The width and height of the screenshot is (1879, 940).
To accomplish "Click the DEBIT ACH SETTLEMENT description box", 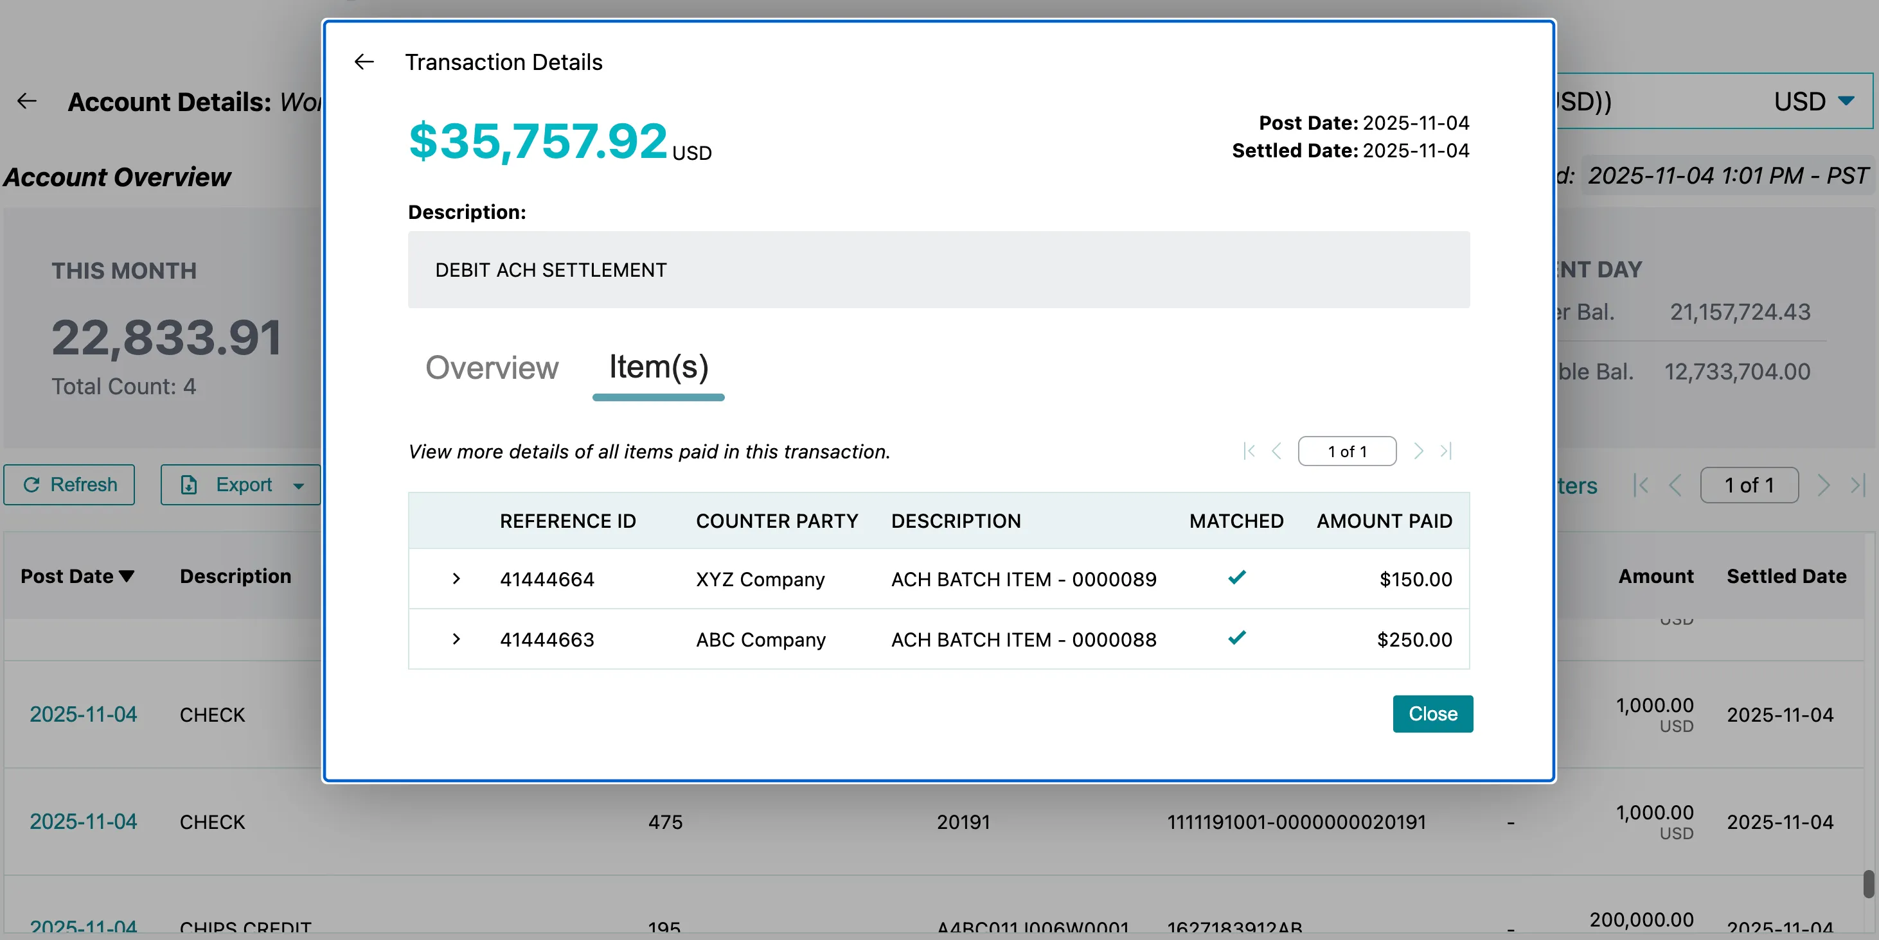I will (x=938, y=270).
